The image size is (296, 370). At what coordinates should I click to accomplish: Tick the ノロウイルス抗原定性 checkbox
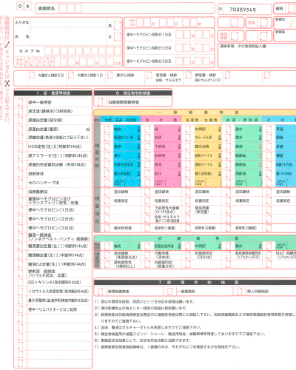[x=21, y=292]
